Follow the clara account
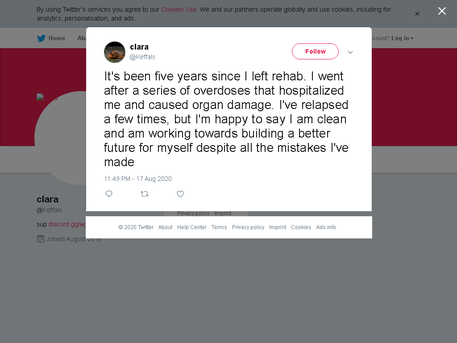Viewport: 457px width, 343px height. [x=315, y=51]
